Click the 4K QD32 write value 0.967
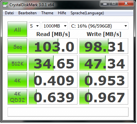Screen dimensions: 137x124 point(104,97)
